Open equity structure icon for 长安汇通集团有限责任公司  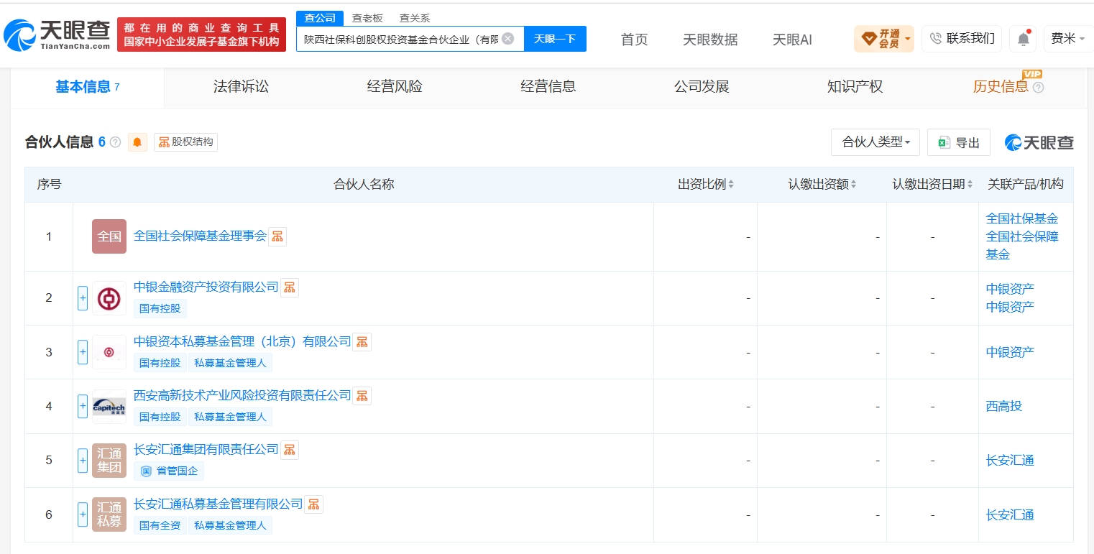290,450
